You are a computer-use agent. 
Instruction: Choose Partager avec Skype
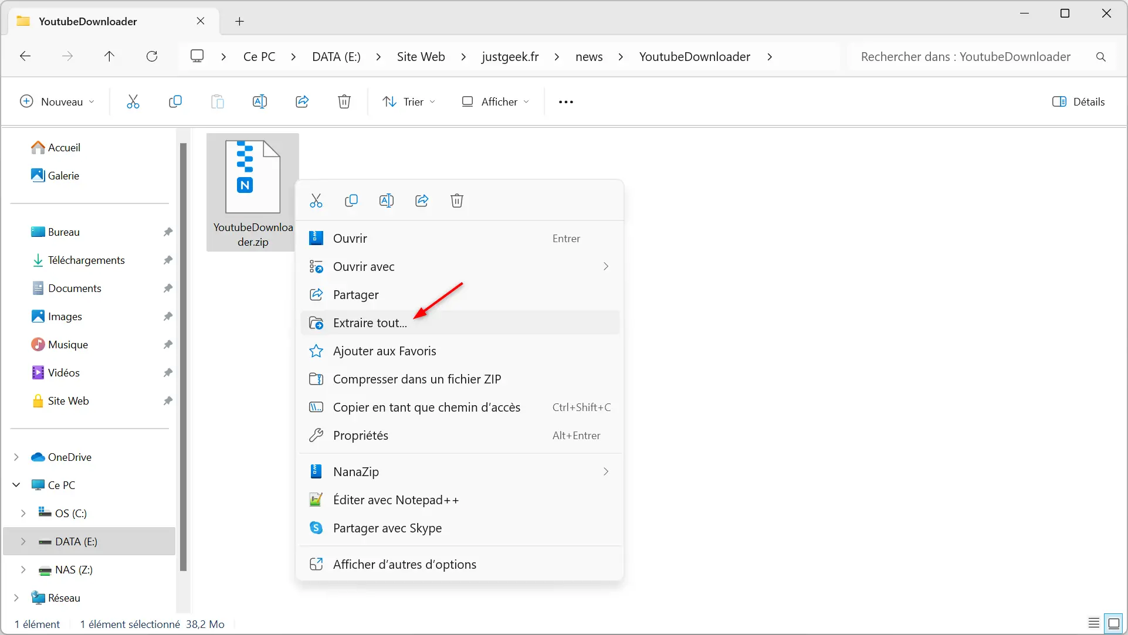460,528
